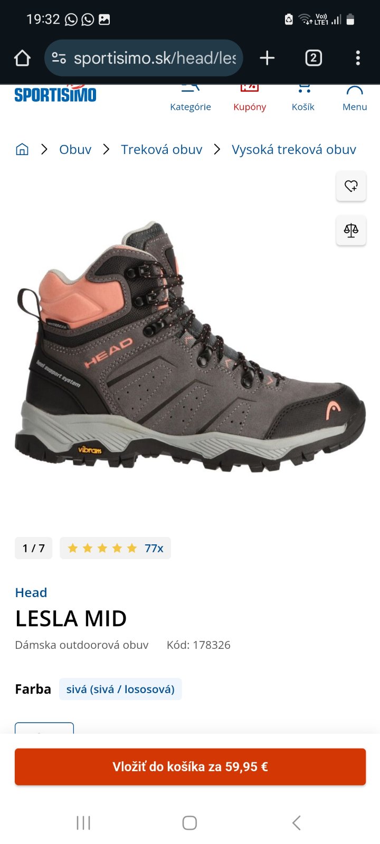Open Košík shopping cart

pos(303,99)
